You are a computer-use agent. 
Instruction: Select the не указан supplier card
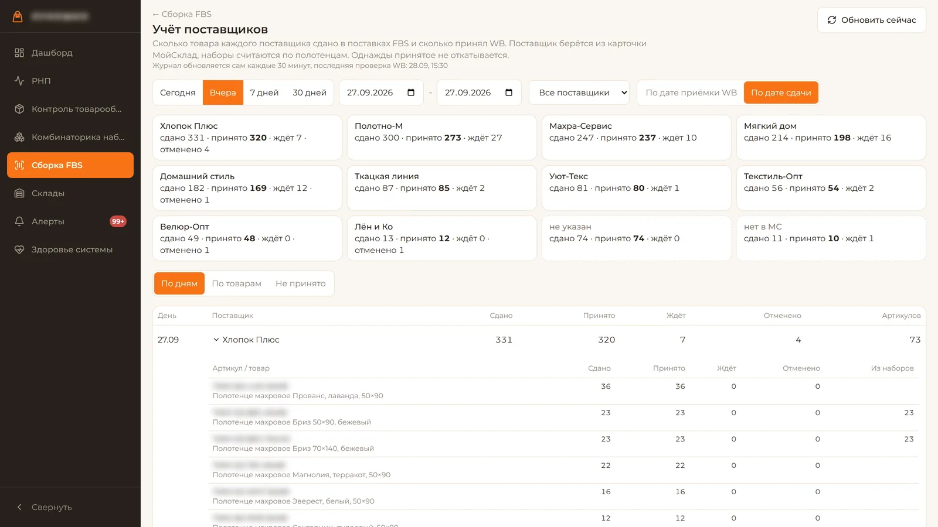click(637, 238)
